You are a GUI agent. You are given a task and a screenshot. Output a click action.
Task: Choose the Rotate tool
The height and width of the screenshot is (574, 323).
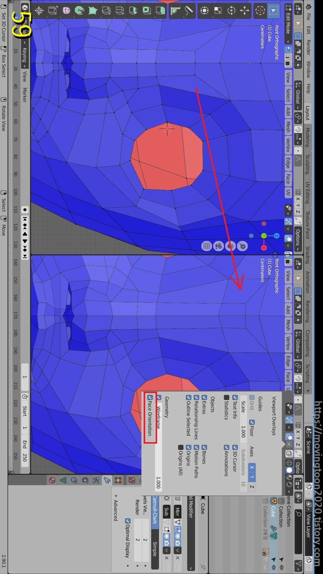click(231, 10)
